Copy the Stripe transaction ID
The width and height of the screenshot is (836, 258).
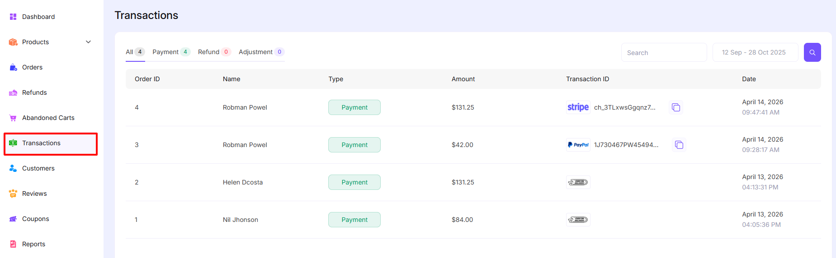(675, 107)
